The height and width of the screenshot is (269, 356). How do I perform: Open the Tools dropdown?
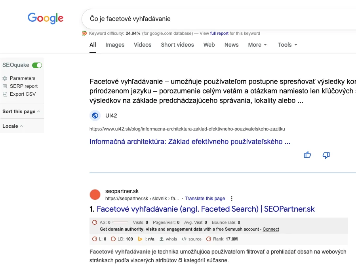pyautogui.click(x=287, y=45)
